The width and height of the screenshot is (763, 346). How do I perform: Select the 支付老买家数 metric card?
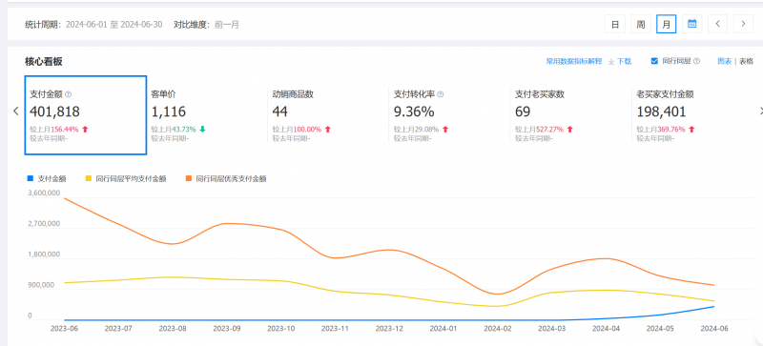pos(570,115)
